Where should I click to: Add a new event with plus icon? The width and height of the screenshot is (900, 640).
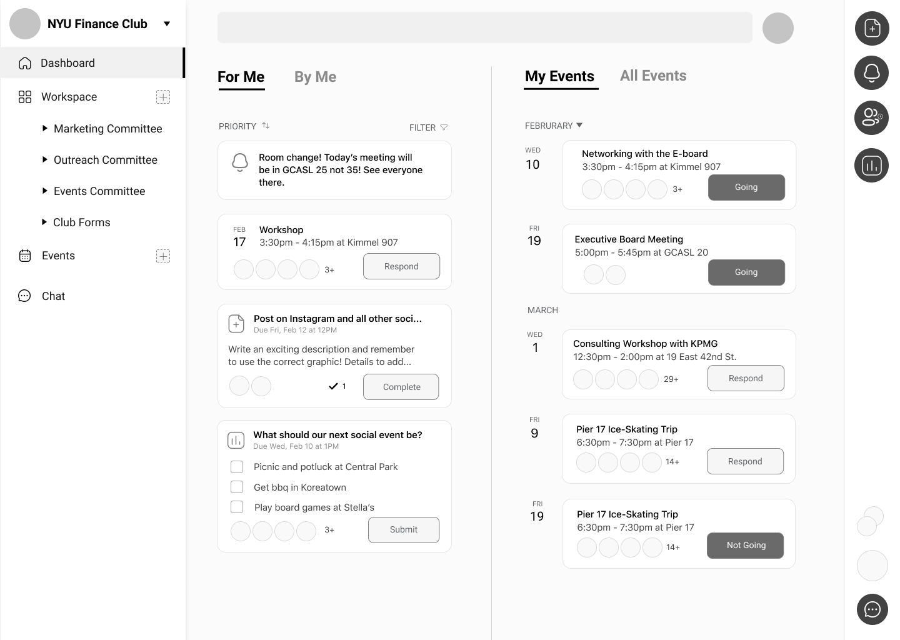162,256
